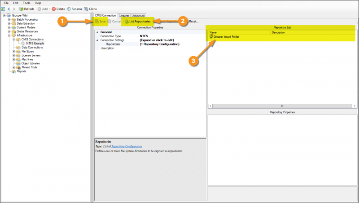Collapse the Infrastructure folder

pyautogui.click(x=9, y=35)
